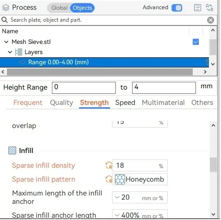Click the magnifier search icon
Screen dimensions: 221x220
[5, 20]
